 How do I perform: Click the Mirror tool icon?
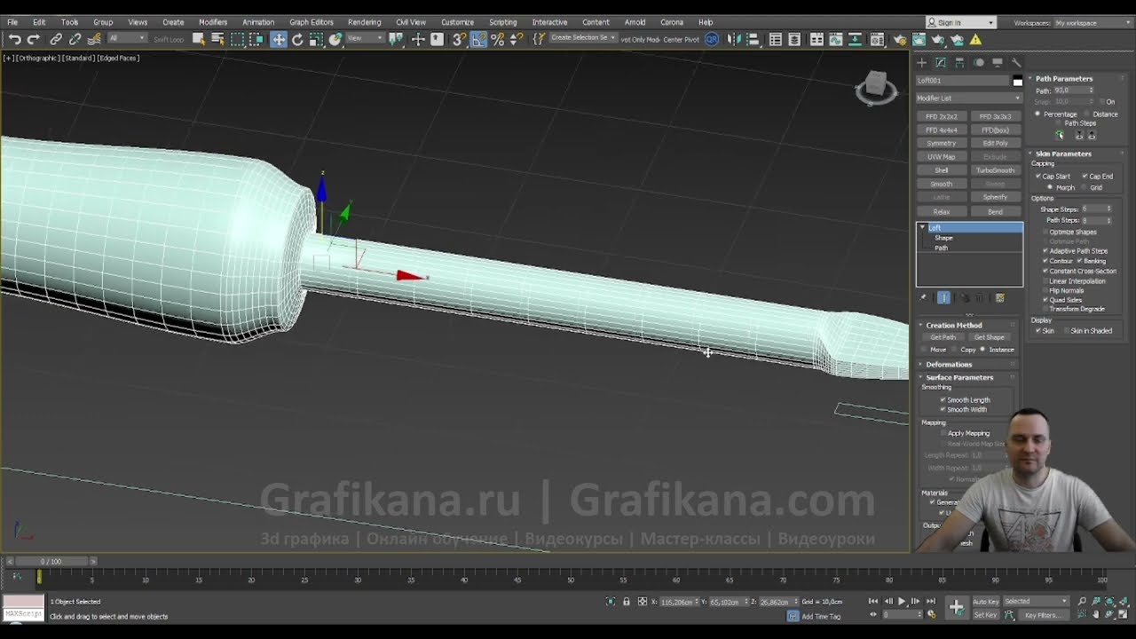pos(733,39)
